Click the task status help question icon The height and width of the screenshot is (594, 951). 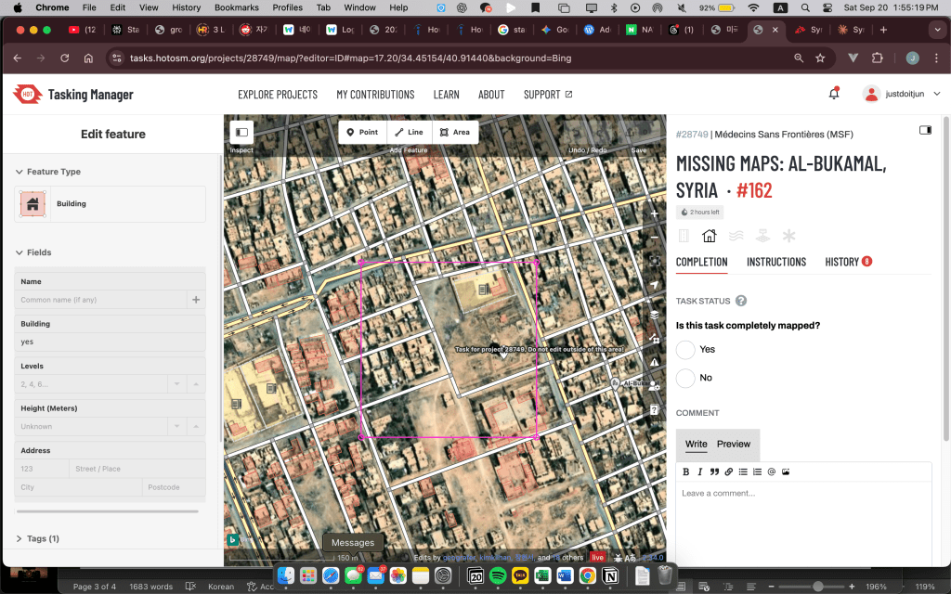tap(741, 301)
